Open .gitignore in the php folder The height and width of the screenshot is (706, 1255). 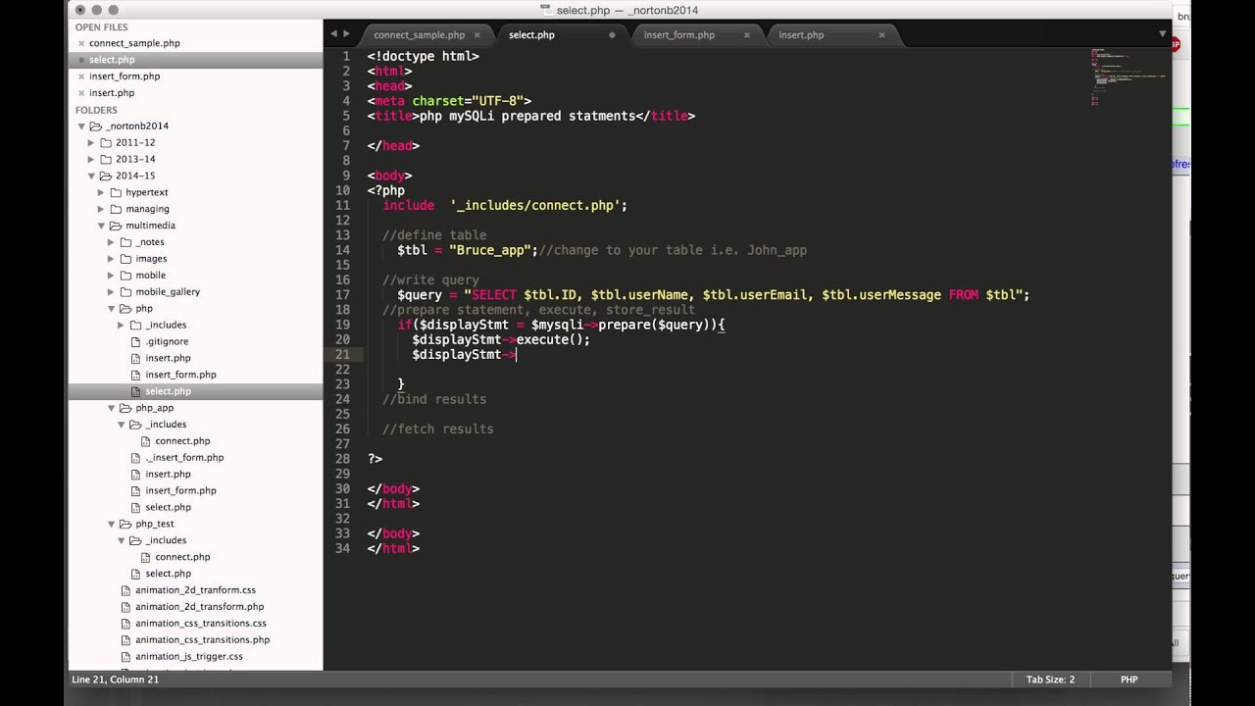[167, 342]
